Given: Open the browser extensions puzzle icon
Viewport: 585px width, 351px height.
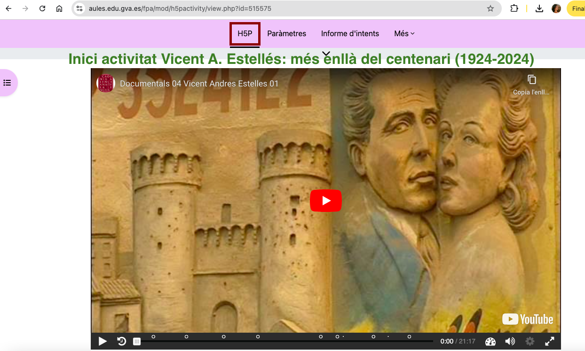Looking at the screenshot, I should [x=514, y=8].
